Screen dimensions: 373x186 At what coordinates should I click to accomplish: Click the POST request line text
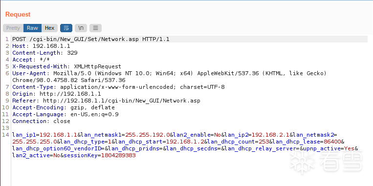point(91,39)
